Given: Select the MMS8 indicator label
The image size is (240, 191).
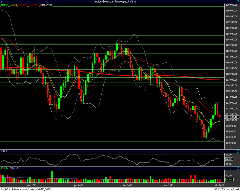Looking at the screenshot, I should (13, 5).
